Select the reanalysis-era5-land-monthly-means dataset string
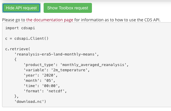 tap(56, 54)
